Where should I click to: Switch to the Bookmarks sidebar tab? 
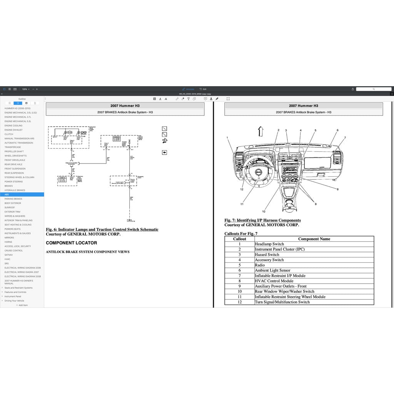point(9,103)
